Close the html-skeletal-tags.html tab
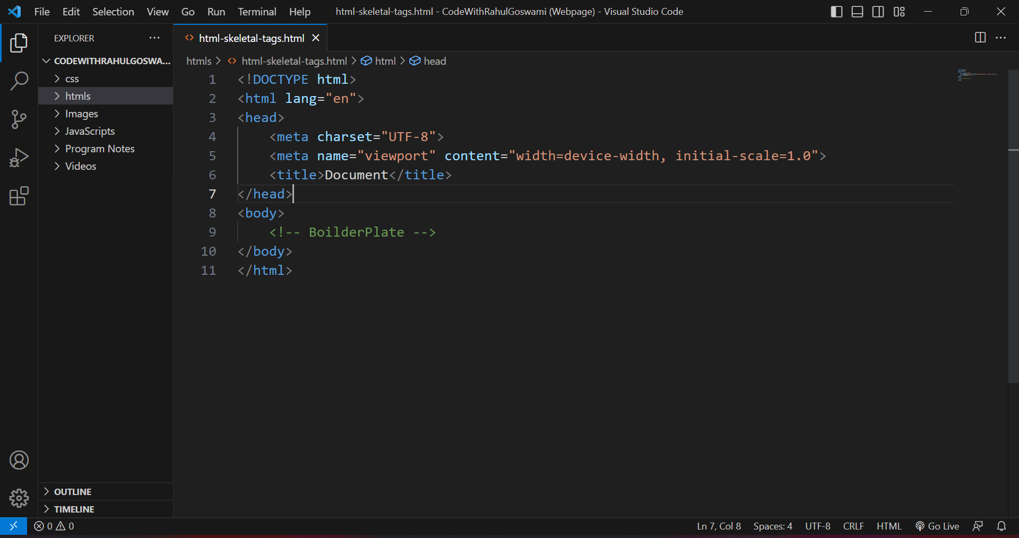The image size is (1019, 538). tap(316, 38)
